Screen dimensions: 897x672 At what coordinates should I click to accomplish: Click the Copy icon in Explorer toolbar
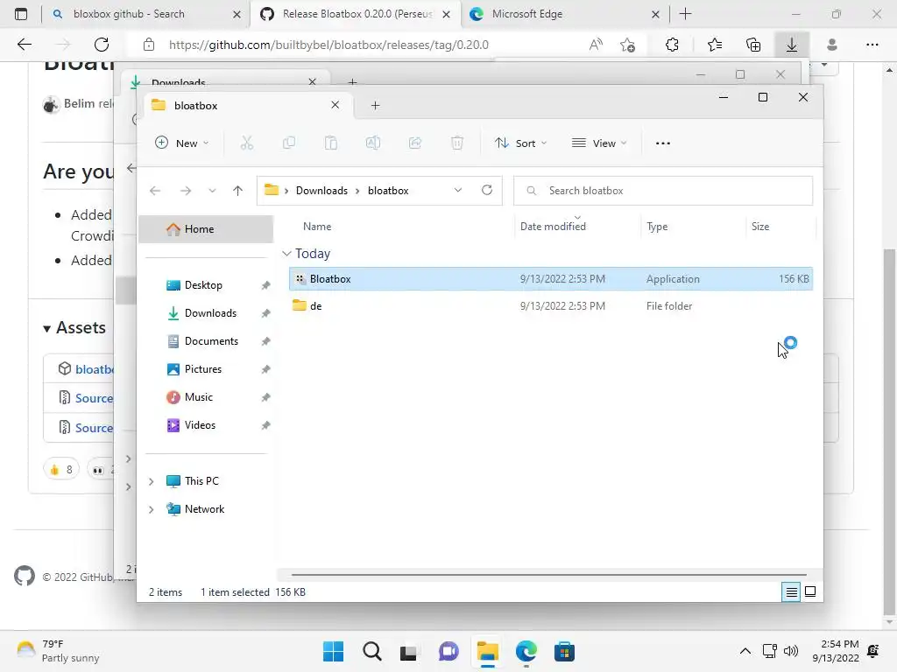(x=289, y=143)
